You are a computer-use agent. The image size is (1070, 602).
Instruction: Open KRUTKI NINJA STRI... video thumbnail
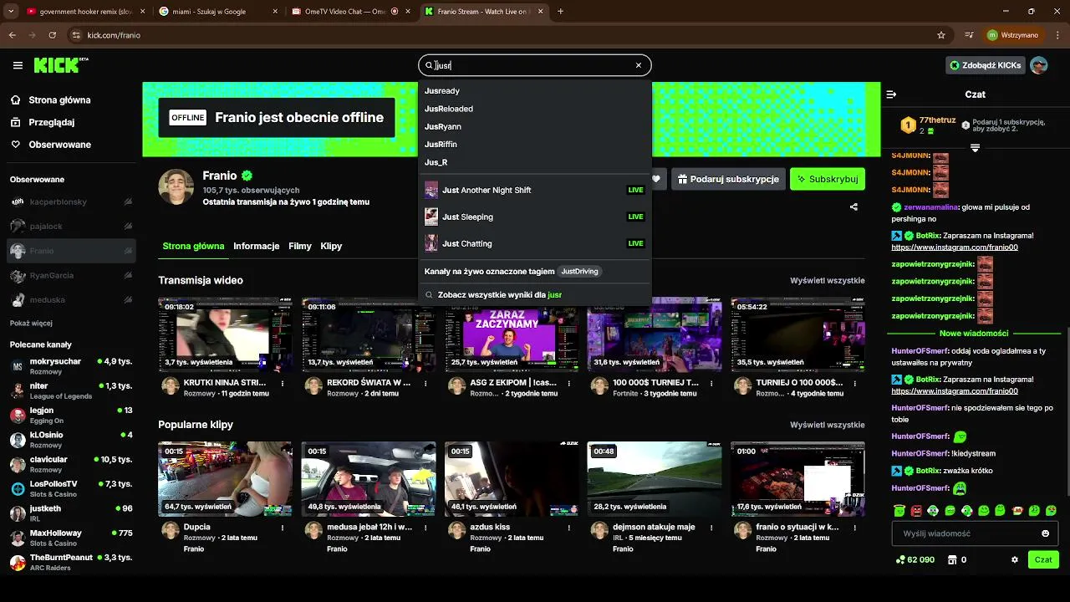tap(225, 334)
